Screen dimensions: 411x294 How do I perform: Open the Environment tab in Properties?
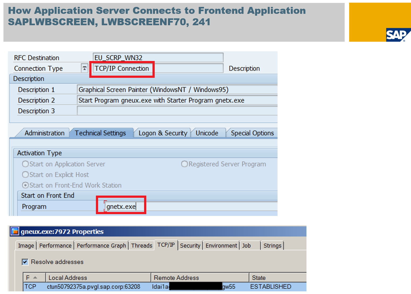221,245
